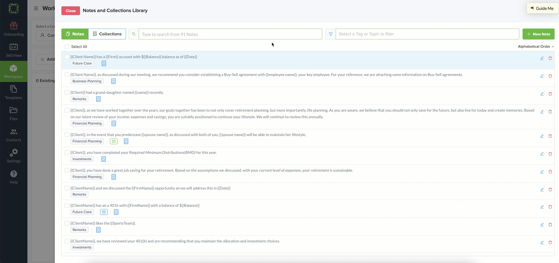Launch the Guide Me helper
Screen dimensions: 559x263
pyautogui.click(x=542, y=8)
